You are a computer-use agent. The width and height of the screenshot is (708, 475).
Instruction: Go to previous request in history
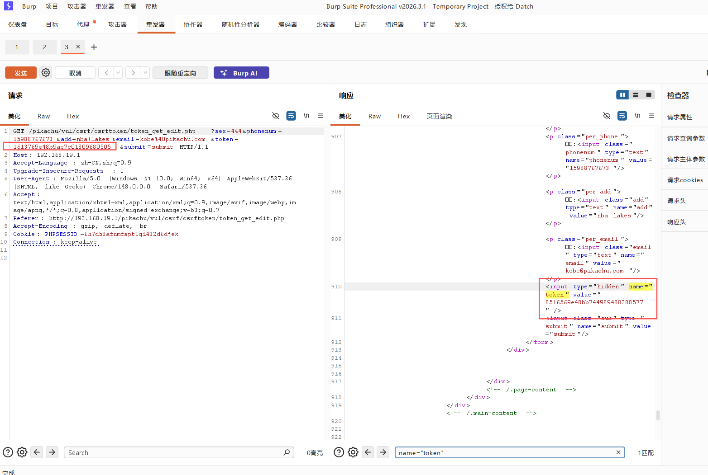(106, 73)
